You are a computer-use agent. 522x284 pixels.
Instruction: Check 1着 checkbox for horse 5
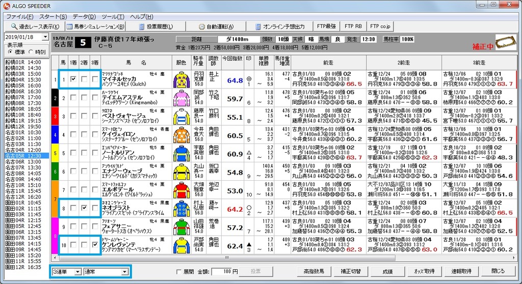[73, 153]
